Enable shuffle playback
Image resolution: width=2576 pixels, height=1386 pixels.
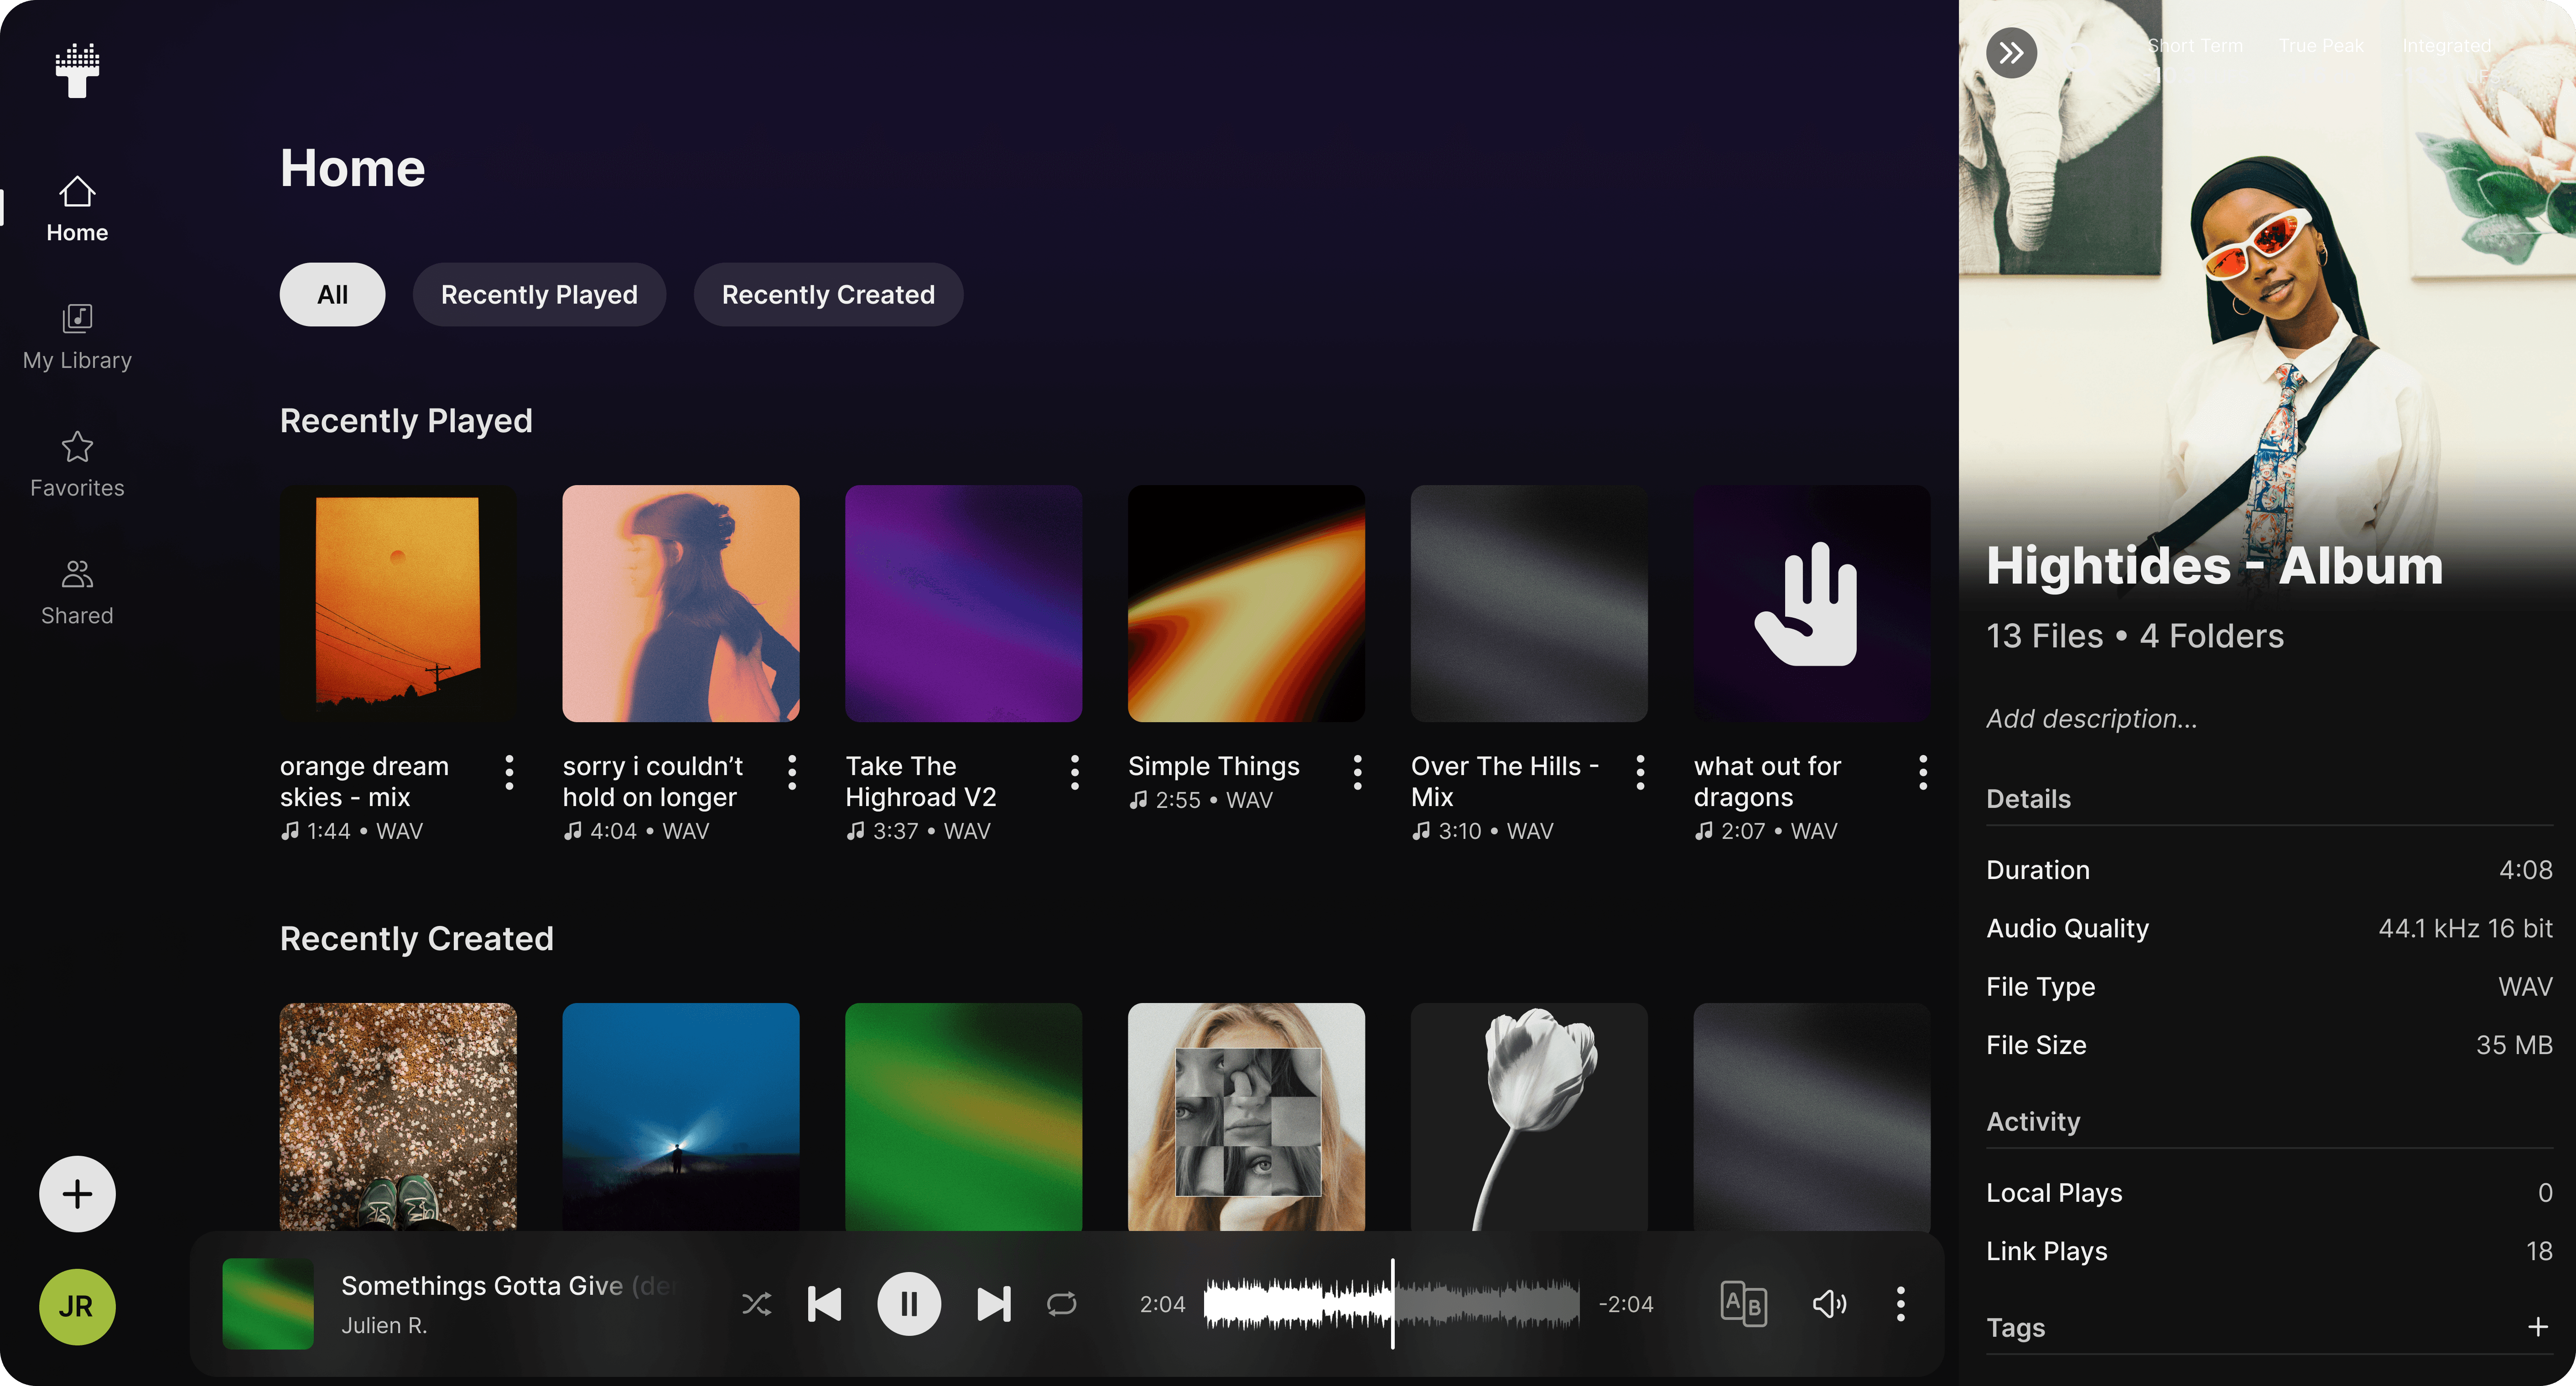pyautogui.click(x=756, y=1304)
